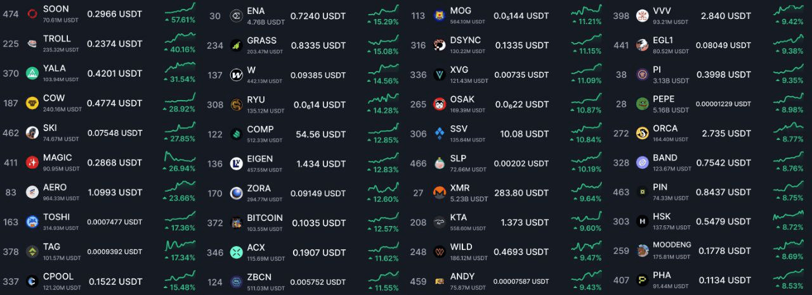Select the MOODENG hippo icon
The height and width of the screenshot is (295, 812).
(x=643, y=250)
